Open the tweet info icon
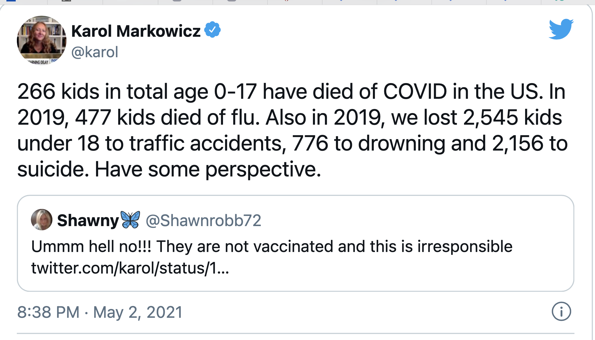The width and height of the screenshot is (595, 340). 561,312
